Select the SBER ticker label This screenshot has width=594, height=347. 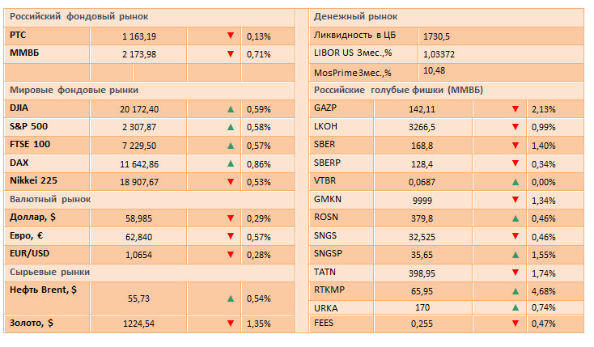325,145
